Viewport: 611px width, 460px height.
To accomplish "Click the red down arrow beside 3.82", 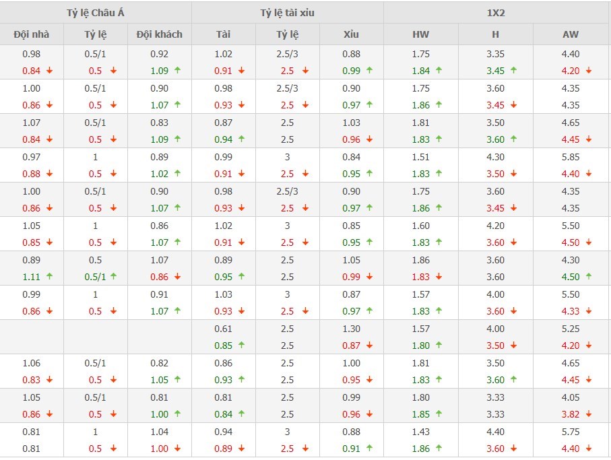I will (x=588, y=414).
